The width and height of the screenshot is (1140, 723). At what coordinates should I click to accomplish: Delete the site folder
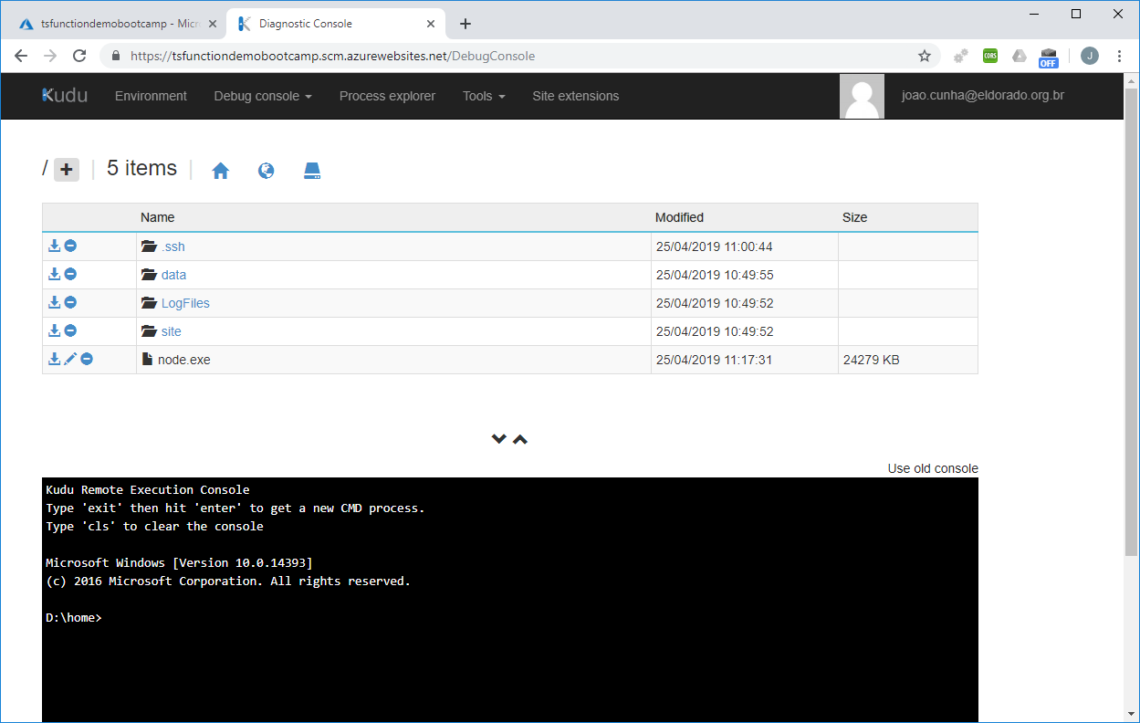tap(70, 331)
